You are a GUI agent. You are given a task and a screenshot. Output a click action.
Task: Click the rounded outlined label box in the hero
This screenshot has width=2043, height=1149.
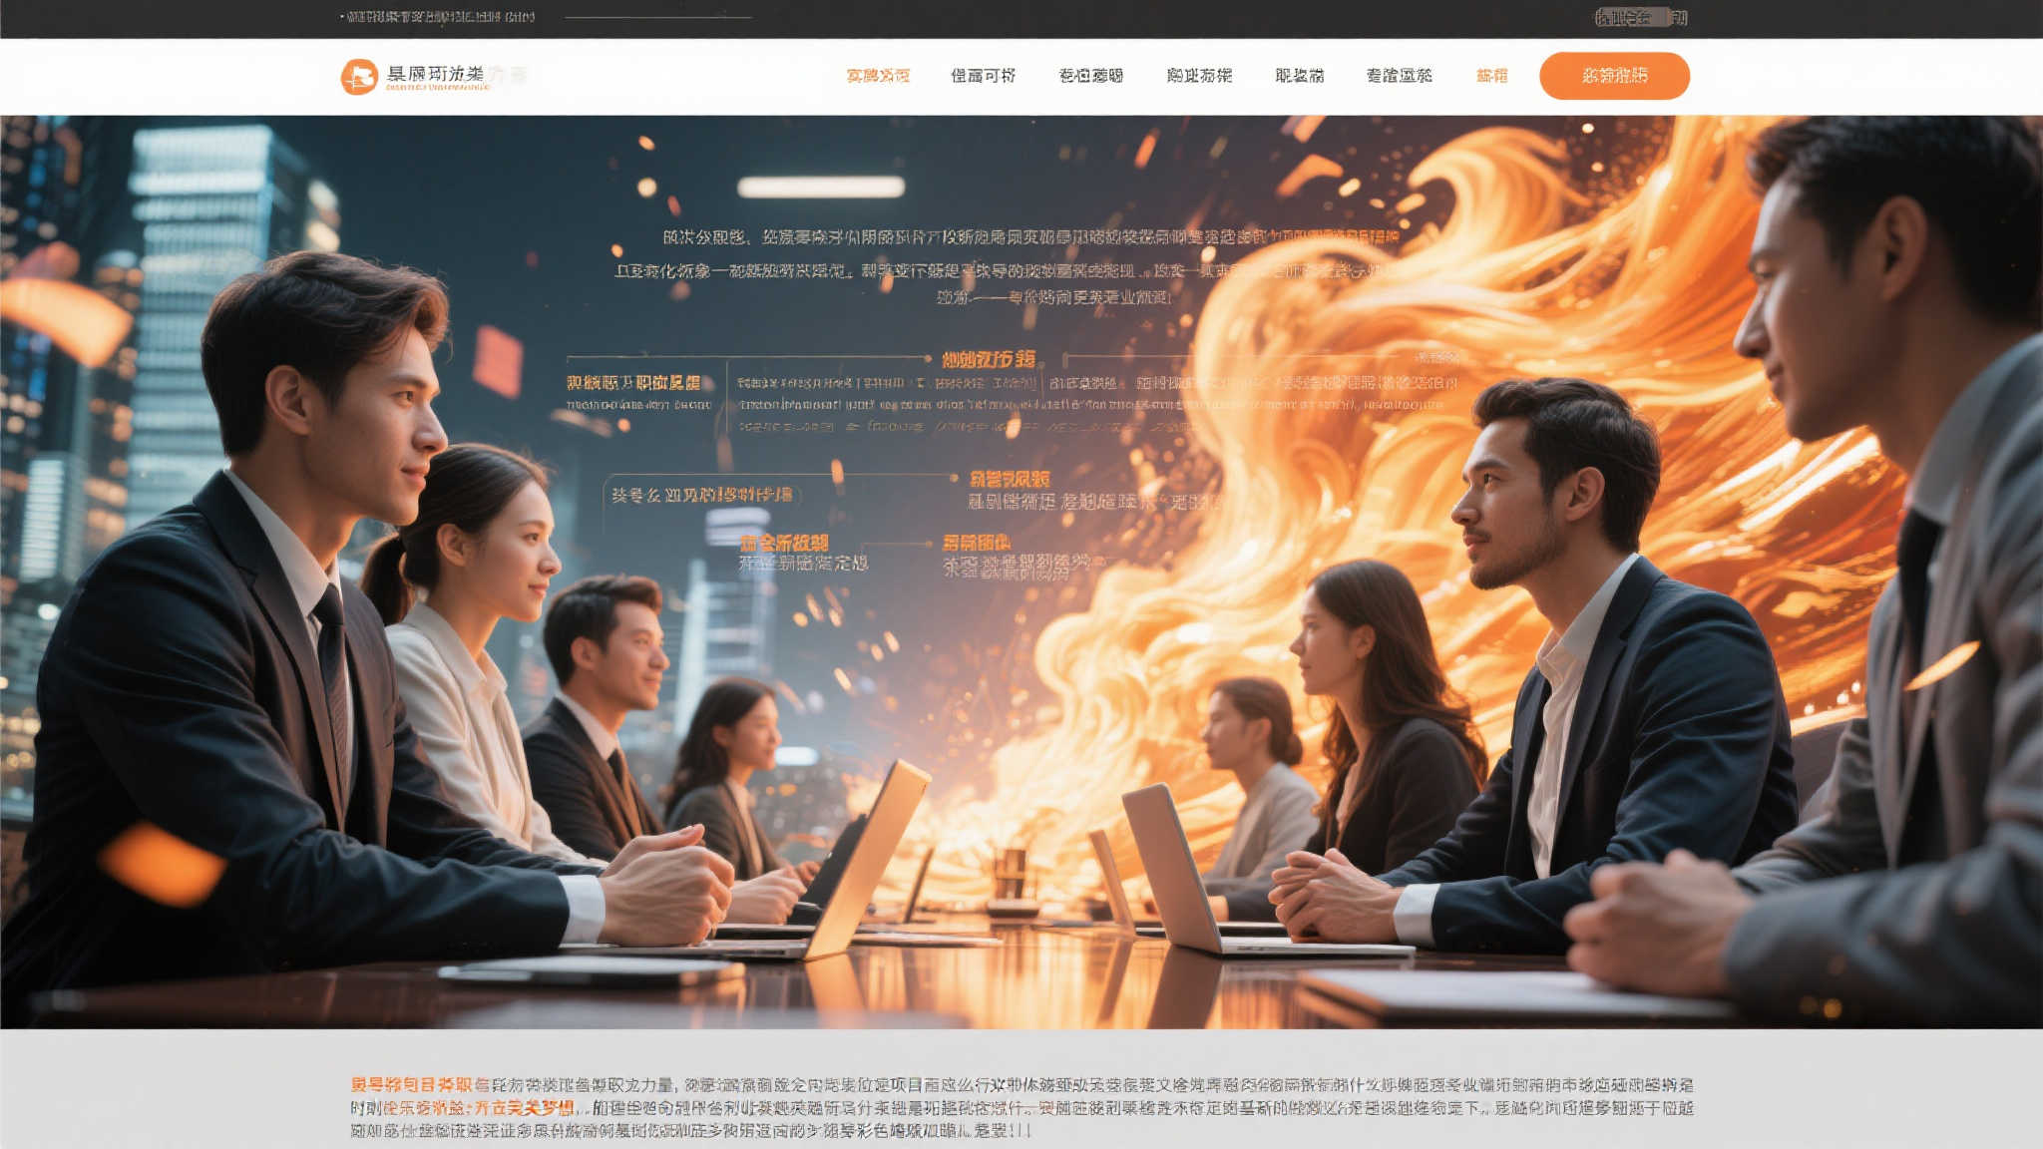(x=702, y=495)
